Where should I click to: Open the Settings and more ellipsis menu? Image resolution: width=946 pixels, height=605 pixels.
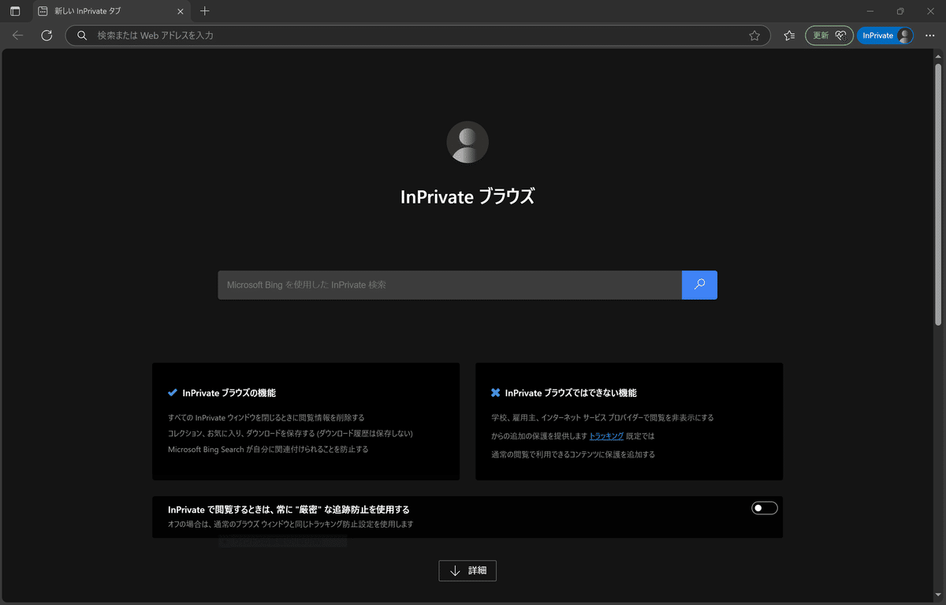click(930, 35)
